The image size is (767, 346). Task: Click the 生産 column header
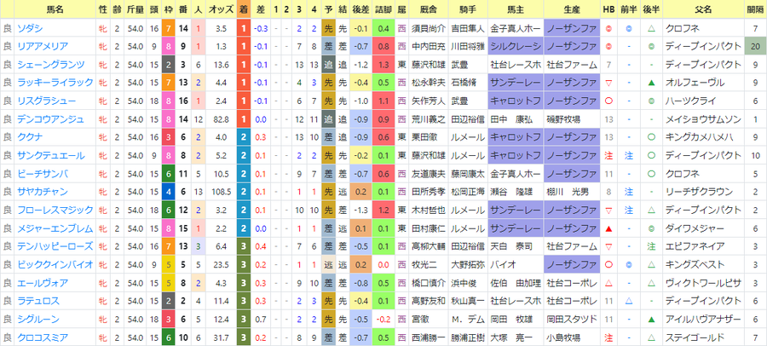572,9
